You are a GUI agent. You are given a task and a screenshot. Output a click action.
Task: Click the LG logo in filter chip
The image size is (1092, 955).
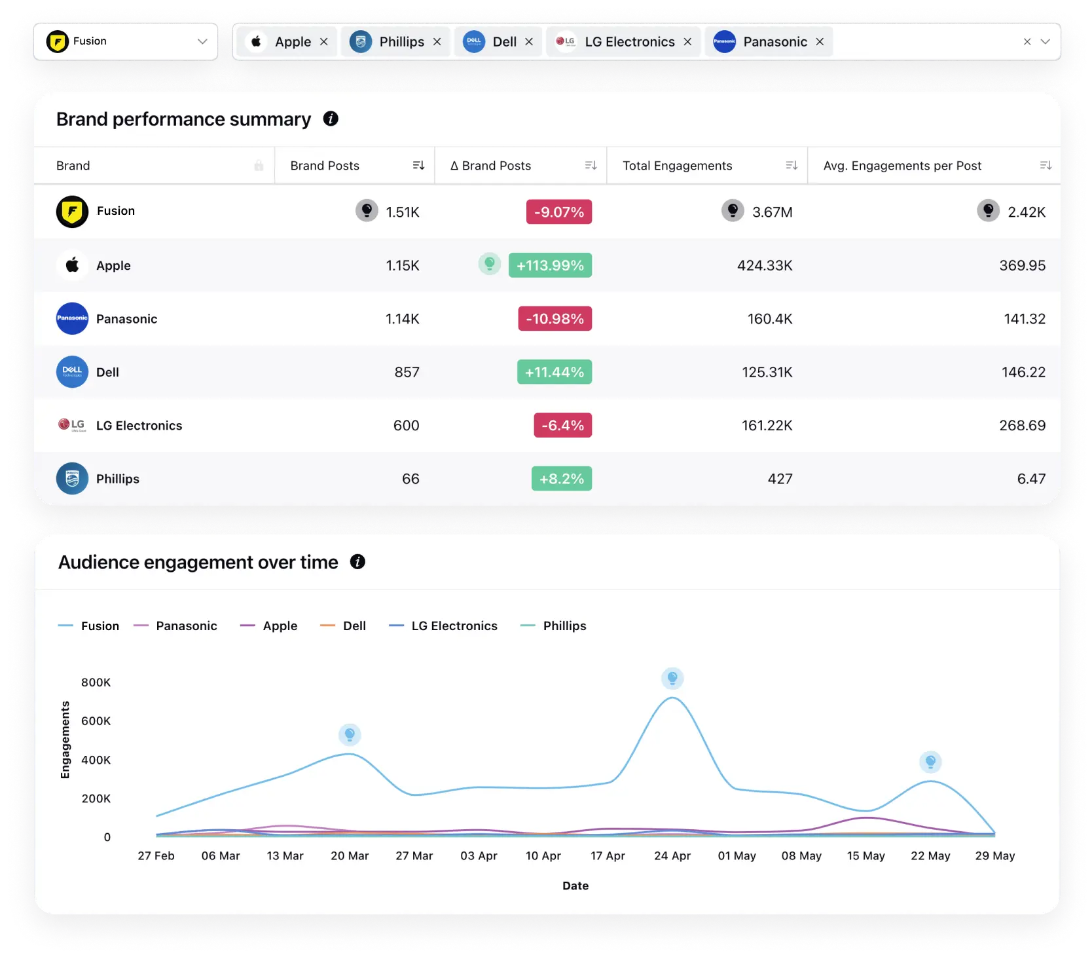(x=566, y=42)
